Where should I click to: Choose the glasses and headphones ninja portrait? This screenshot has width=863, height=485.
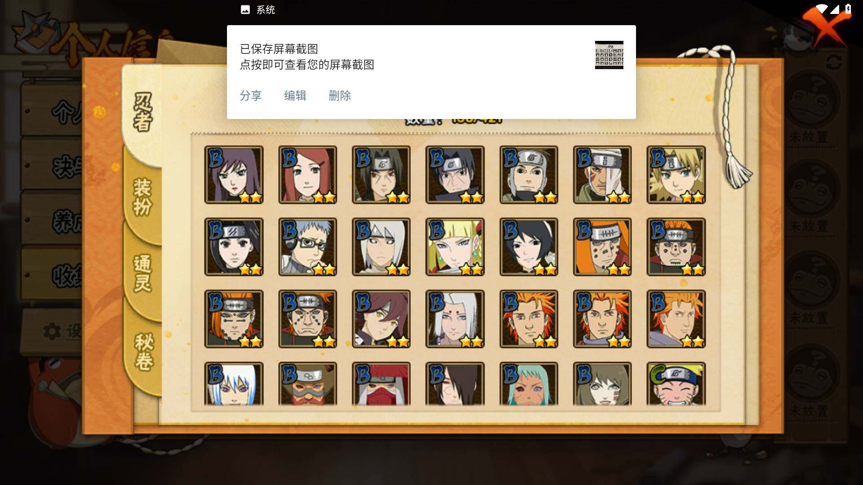click(307, 247)
